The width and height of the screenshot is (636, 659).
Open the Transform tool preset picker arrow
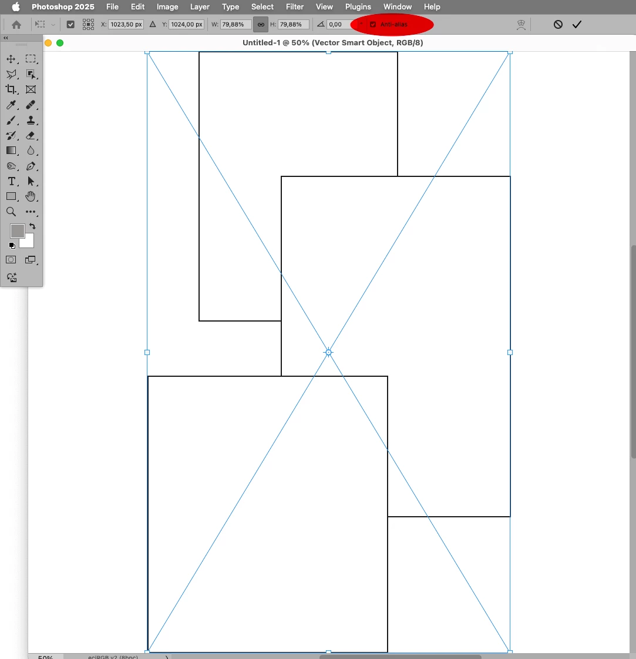pos(53,25)
